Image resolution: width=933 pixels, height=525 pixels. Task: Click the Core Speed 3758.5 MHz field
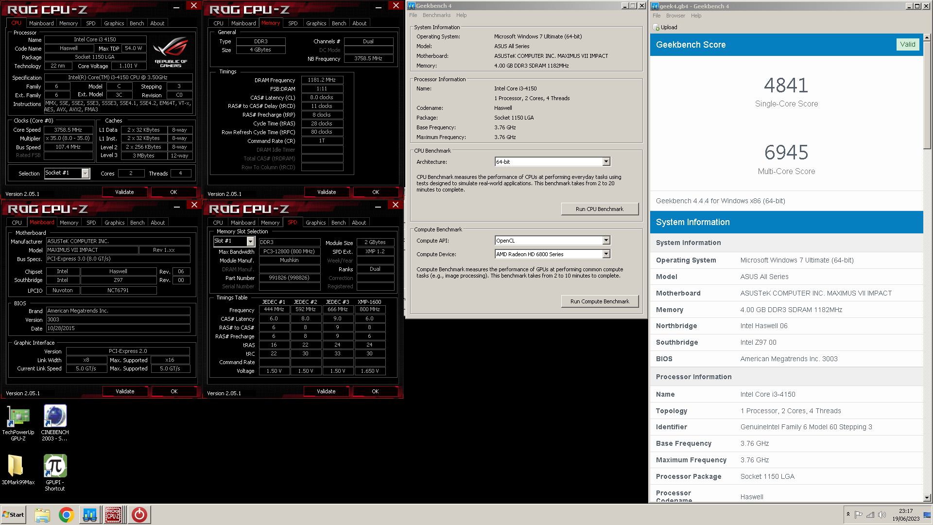tap(68, 130)
